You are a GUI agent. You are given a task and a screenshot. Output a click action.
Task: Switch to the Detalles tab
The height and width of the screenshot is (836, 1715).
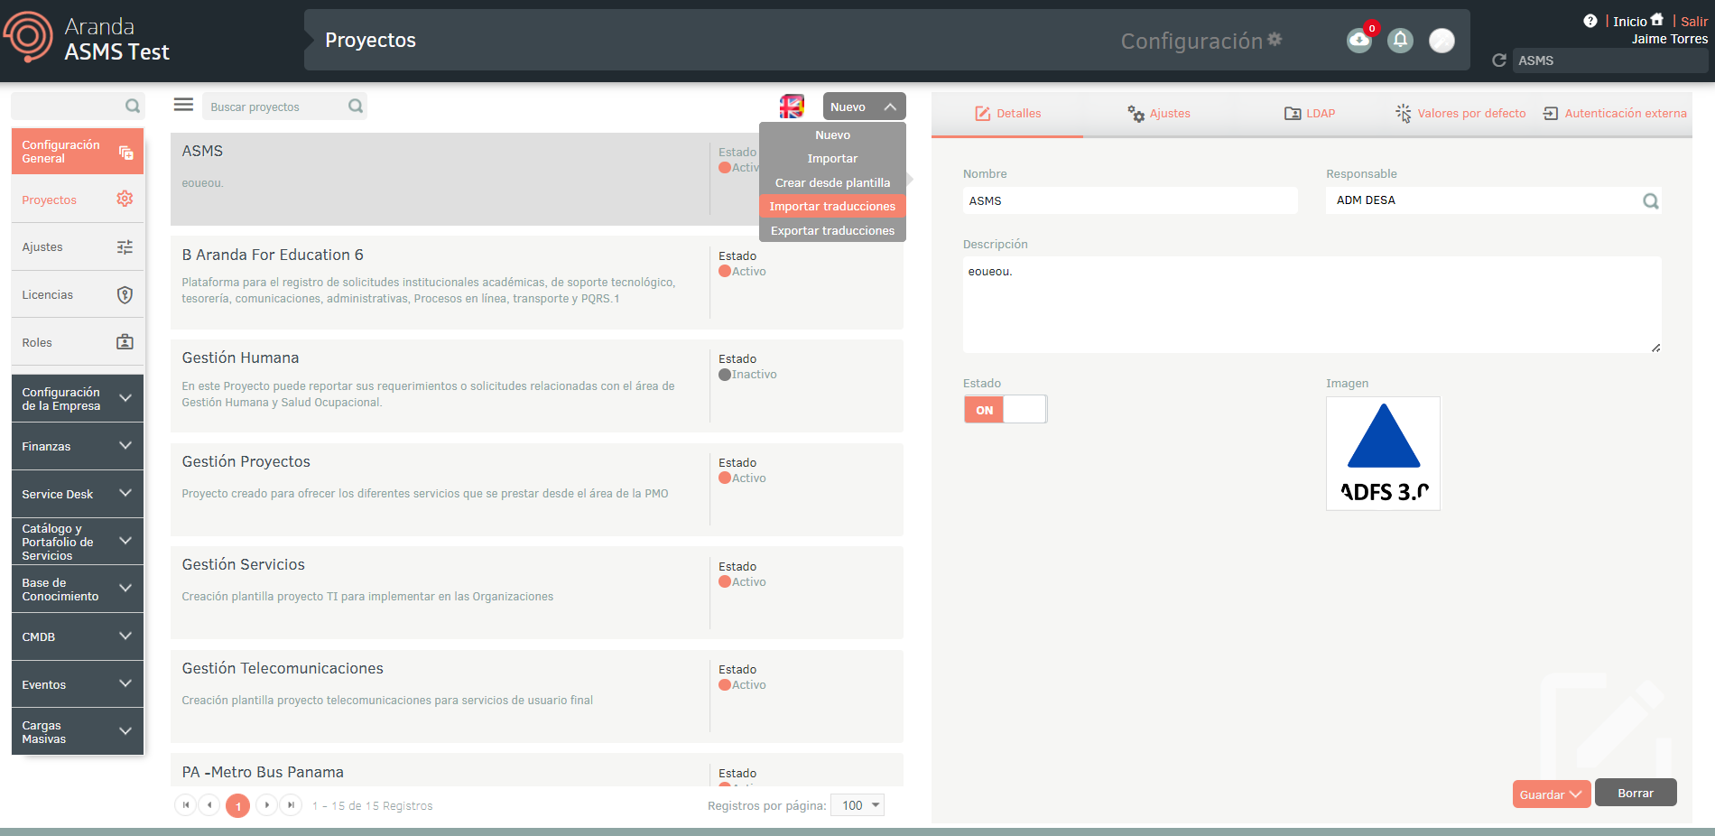click(1007, 114)
